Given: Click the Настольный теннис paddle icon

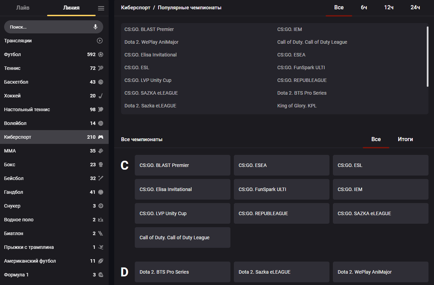Looking at the screenshot, I should (101, 109).
